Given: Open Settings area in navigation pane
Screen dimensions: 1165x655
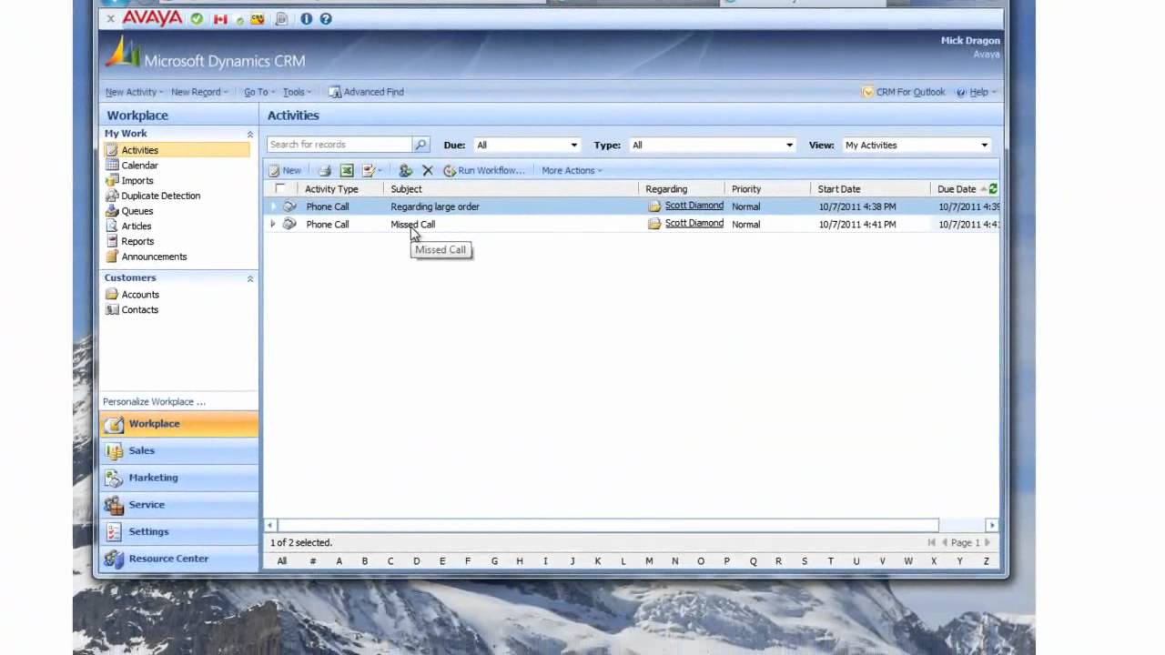Looking at the screenshot, I should point(179,531).
